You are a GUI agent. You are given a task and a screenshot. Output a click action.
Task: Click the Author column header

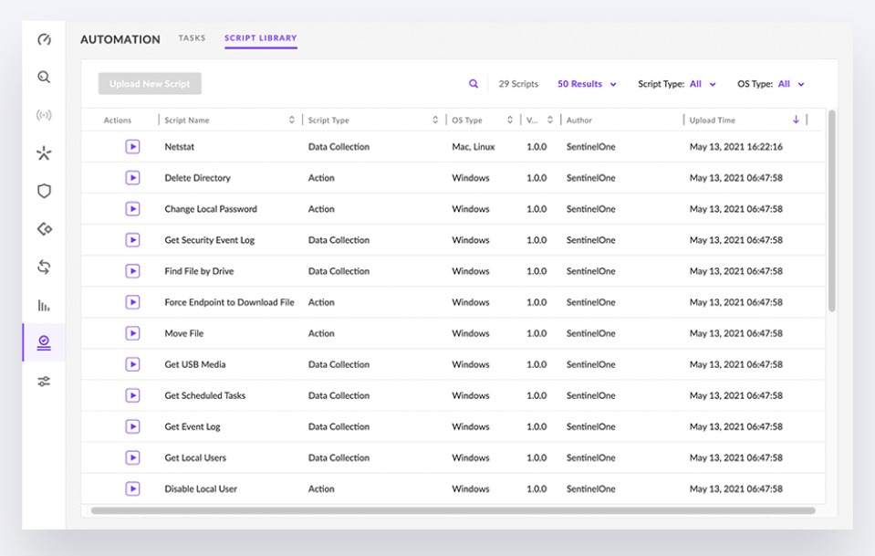point(579,120)
